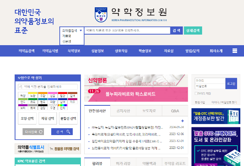Select the 갈색 brown color swatch

point(72,95)
